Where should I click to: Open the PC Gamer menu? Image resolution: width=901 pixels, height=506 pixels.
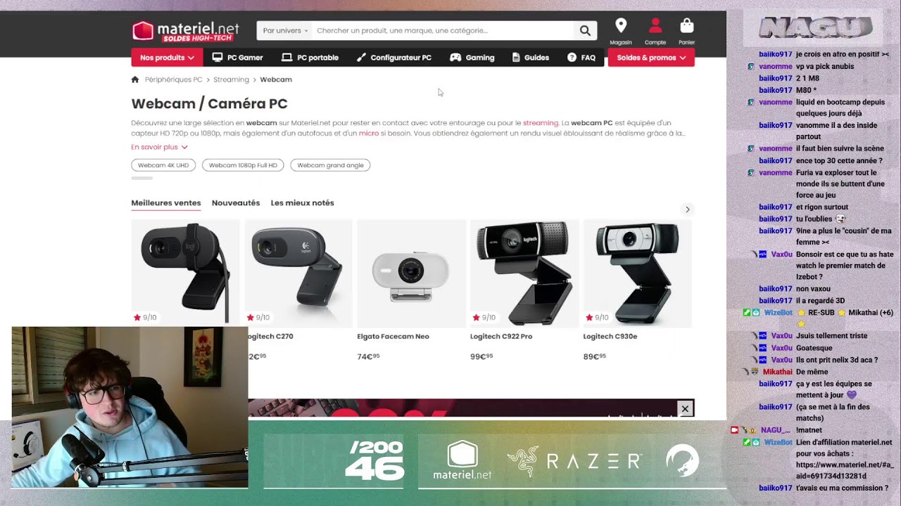pyautogui.click(x=238, y=58)
